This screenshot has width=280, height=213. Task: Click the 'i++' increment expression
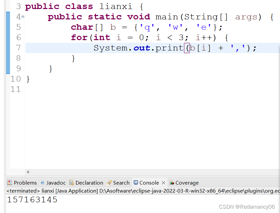pos(204,38)
